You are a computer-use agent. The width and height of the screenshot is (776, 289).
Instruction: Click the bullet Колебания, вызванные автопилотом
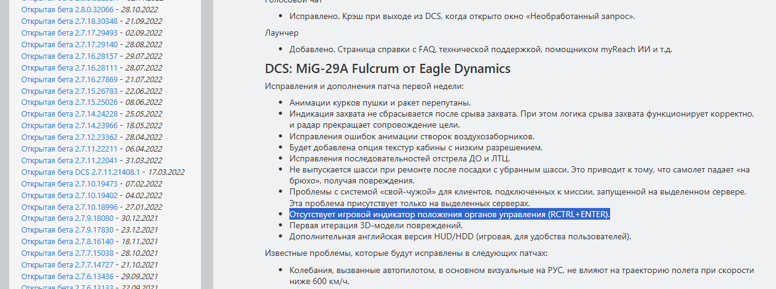click(522, 276)
